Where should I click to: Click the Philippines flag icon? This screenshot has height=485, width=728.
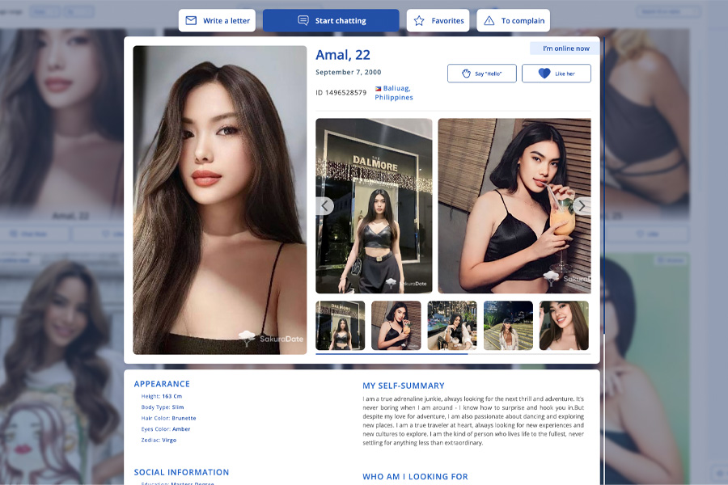[x=378, y=88]
